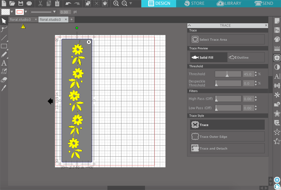The image size is (281, 190).
Task: Open Rhinestone dots panel icon
Action: [277, 132]
